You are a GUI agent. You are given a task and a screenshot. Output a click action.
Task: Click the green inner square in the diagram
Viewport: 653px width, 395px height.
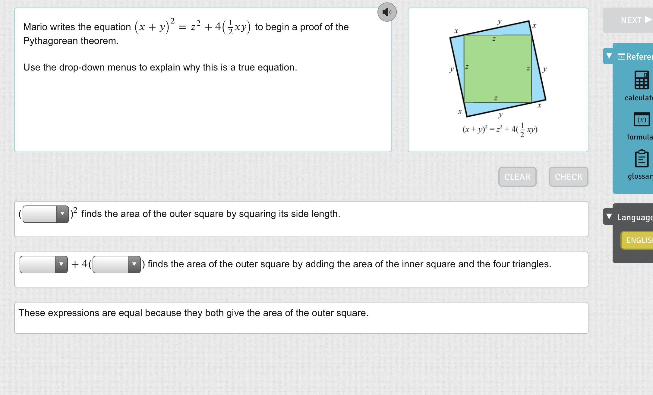point(497,69)
